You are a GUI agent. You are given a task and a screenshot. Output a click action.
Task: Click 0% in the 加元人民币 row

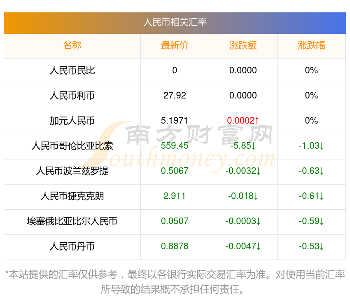[311, 121]
